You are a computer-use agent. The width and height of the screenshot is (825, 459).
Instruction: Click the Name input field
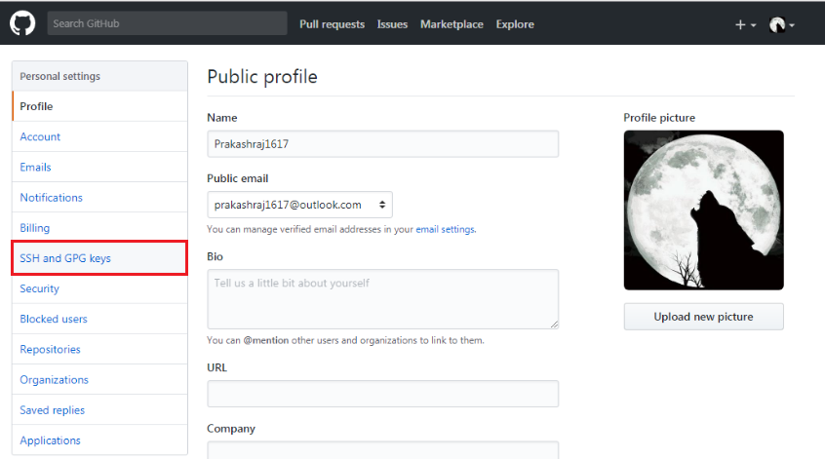click(382, 144)
